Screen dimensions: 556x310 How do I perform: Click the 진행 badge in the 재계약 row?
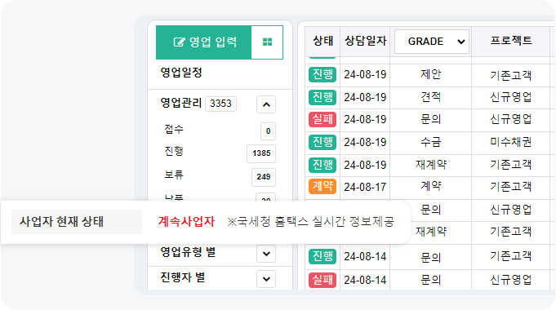click(322, 165)
